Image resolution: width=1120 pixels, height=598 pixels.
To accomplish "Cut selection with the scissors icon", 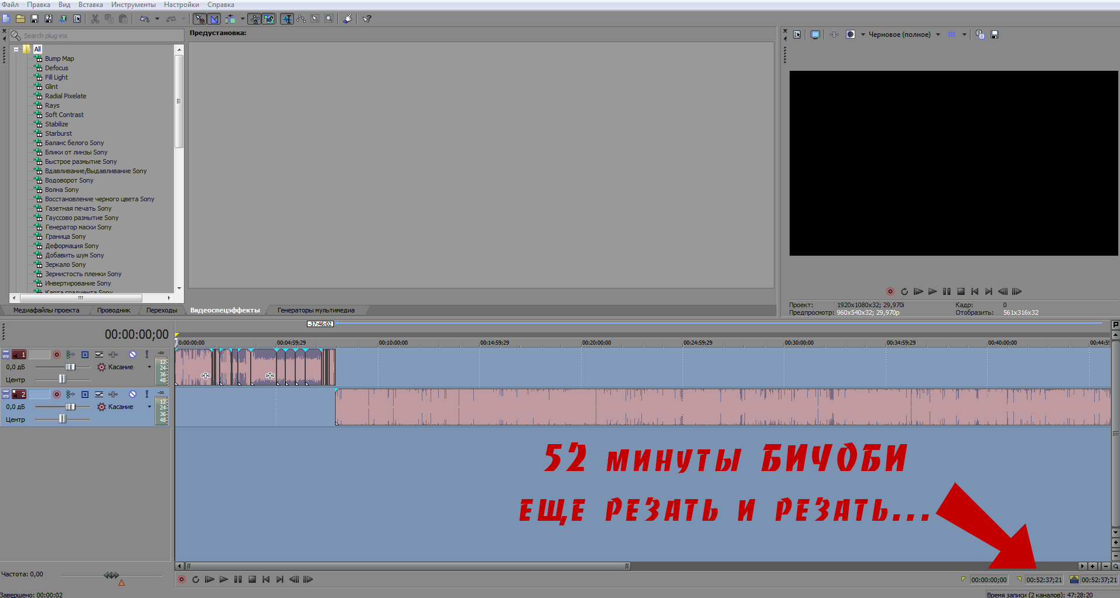I will (95, 19).
